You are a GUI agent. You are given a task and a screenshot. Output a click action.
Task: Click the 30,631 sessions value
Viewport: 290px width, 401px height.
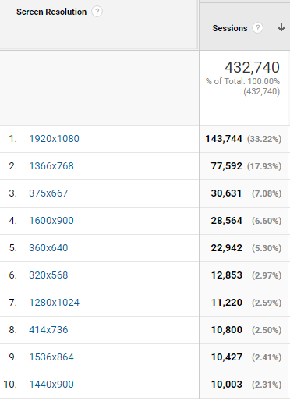[226, 193]
